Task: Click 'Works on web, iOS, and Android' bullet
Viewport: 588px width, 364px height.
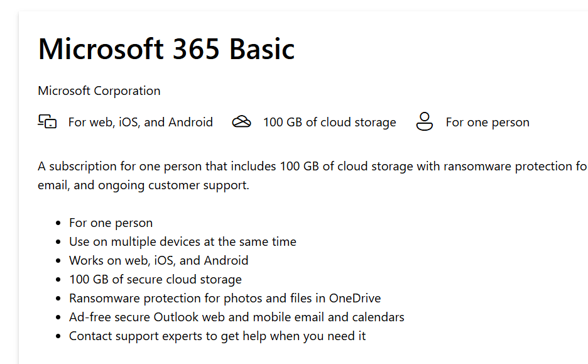Action: click(158, 260)
